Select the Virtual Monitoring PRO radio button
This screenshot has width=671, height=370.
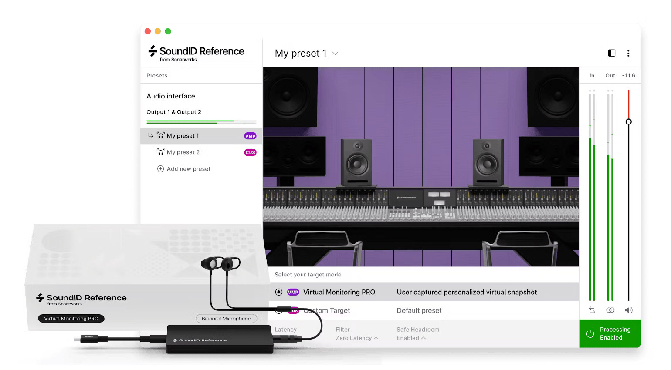(x=279, y=292)
